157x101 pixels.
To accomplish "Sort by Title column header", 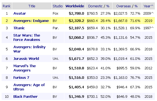I will coord(32,6).
